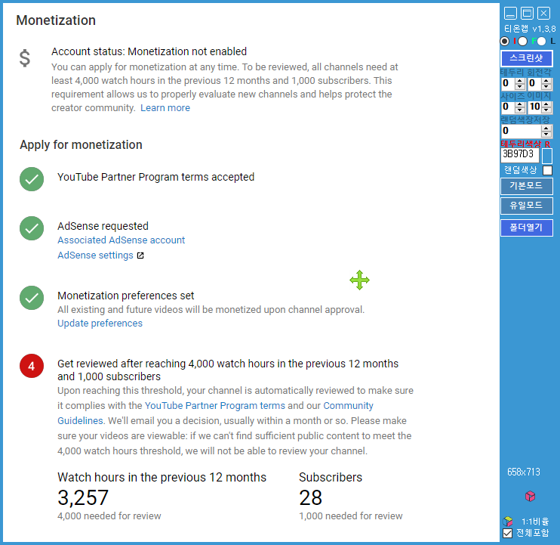
Task: Click the 3B97D3 hex color field
Action: (x=520, y=154)
